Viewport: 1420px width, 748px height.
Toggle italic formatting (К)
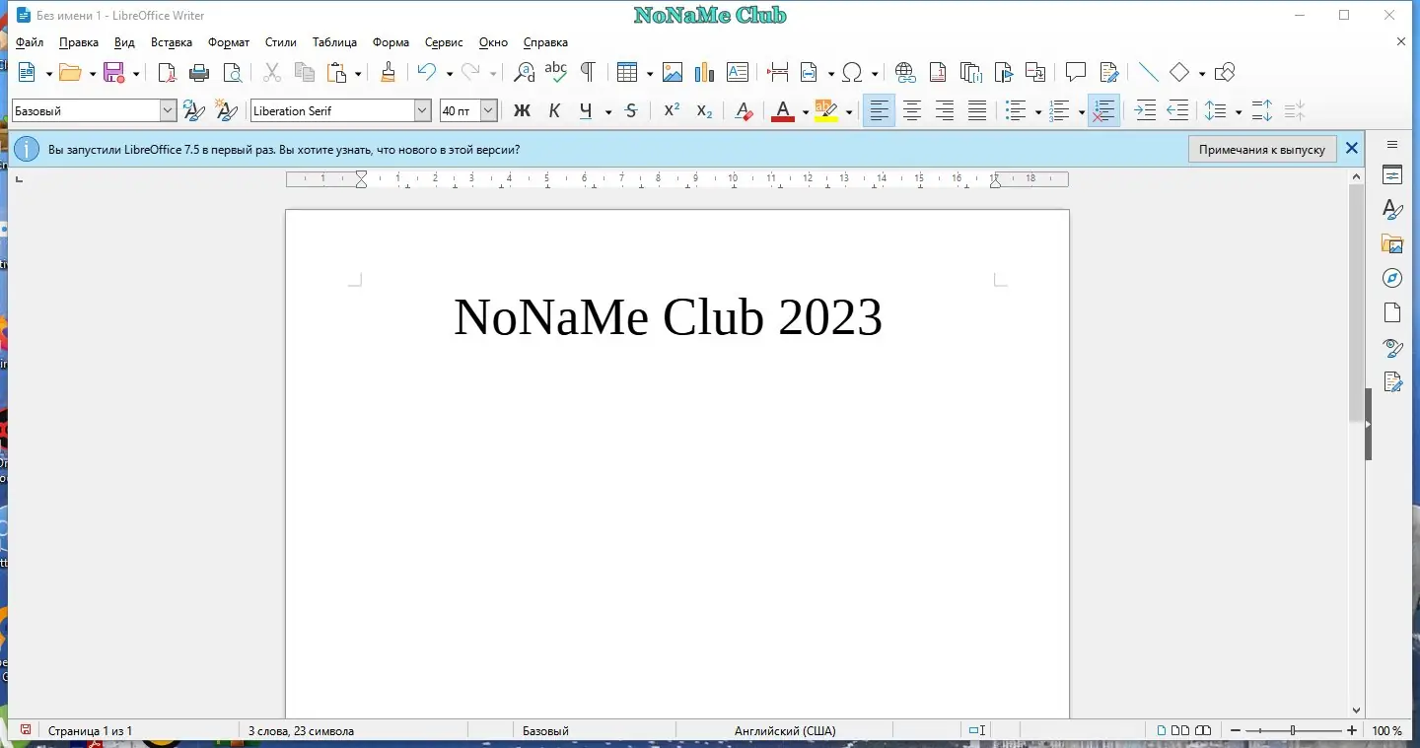pos(554,111)
